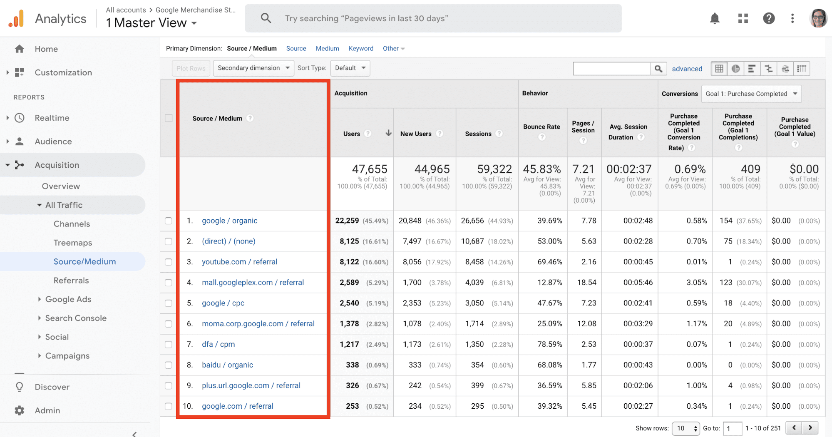
Task: Switch primary dimension to Keyword
Action: pos(361,48)
